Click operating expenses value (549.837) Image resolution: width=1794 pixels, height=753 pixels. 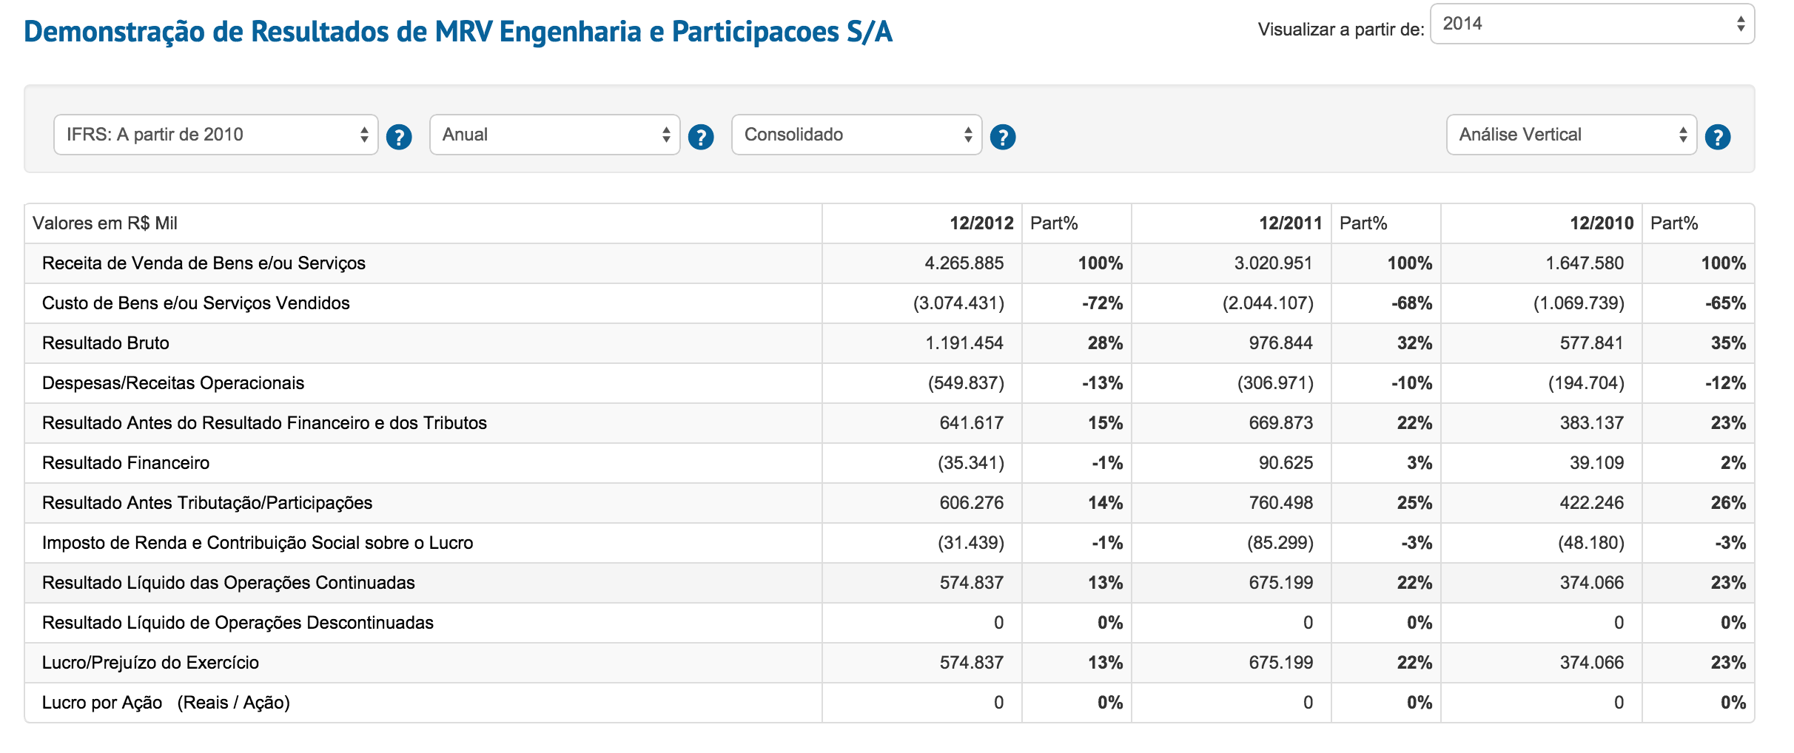(966, 383)
